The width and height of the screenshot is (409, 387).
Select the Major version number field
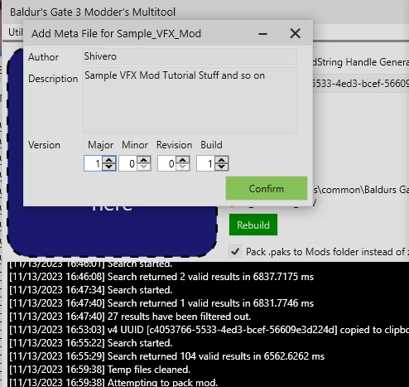[x=94, y=163]
